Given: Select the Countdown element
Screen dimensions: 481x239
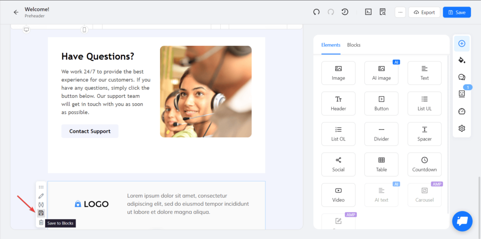Looking at the screenshot, I should pyautogui.click(x=425, y=164).
